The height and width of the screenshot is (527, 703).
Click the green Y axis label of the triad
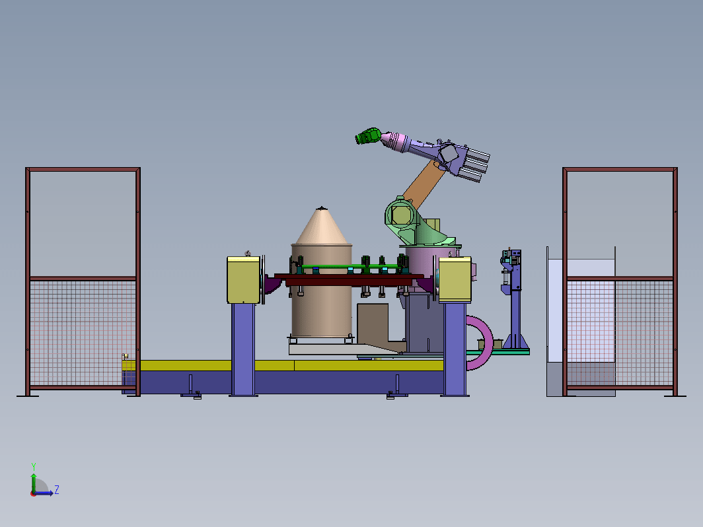[34, 467]
